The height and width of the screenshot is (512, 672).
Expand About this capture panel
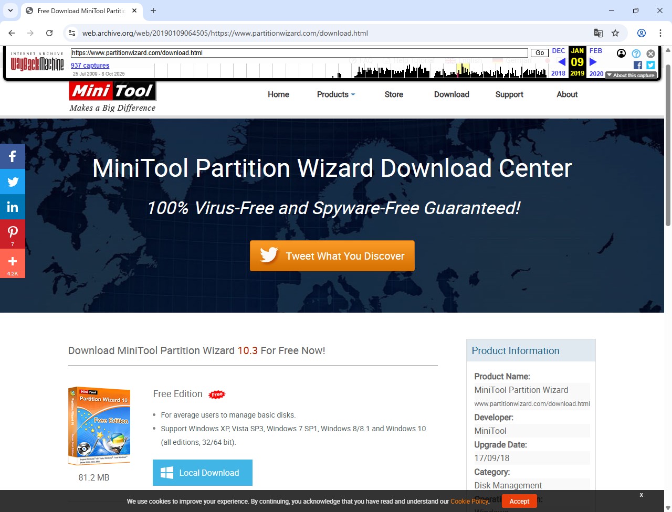631,75
